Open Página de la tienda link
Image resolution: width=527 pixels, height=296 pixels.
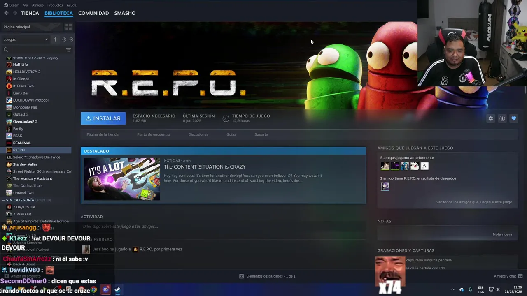[103, 134]
